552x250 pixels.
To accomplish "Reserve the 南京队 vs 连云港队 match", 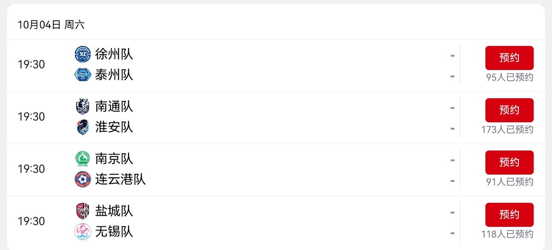I will pos(509,162).
